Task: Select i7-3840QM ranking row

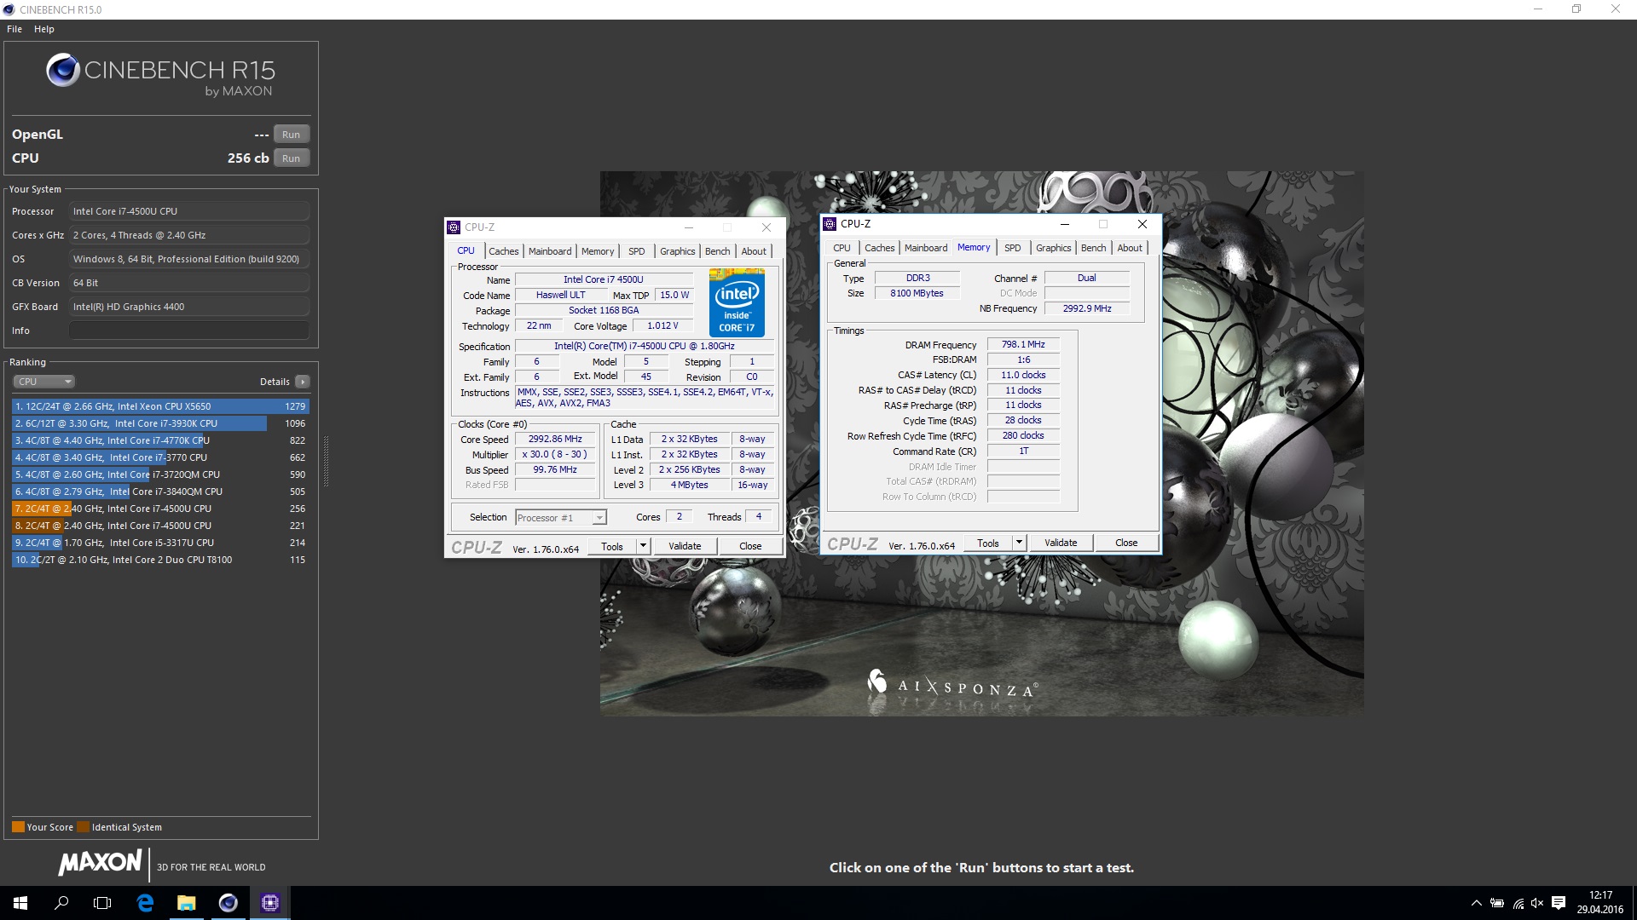Action: point(160,492)
